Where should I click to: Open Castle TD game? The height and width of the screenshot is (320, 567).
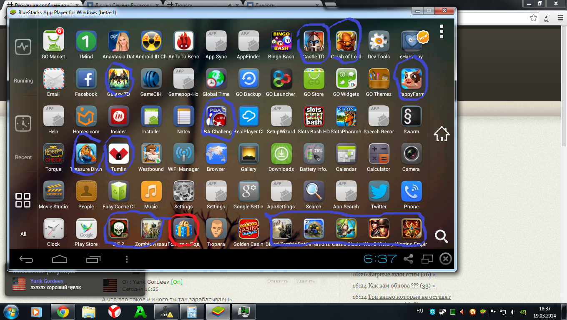[314, 41]
